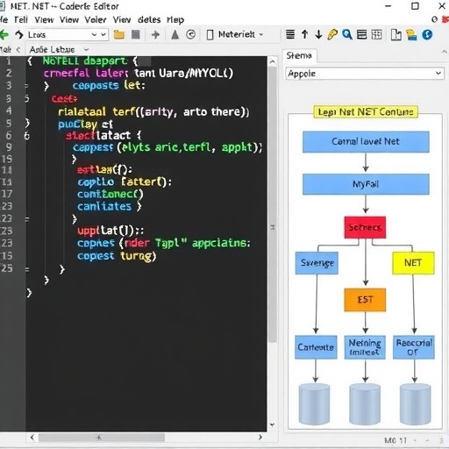Click the wrench tool icon
The width and height of the screenshot is (449, 449).
pyautogui.click(x=332, y=34)
